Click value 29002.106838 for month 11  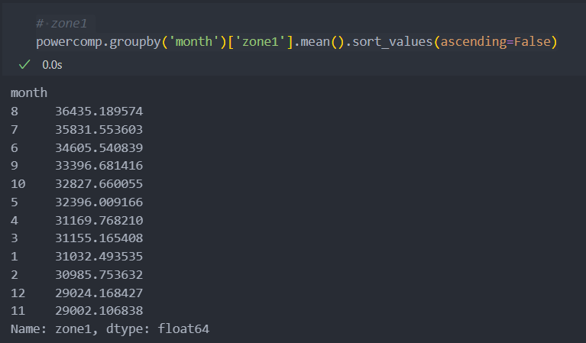pyautogui.click(x=99, y=310)
